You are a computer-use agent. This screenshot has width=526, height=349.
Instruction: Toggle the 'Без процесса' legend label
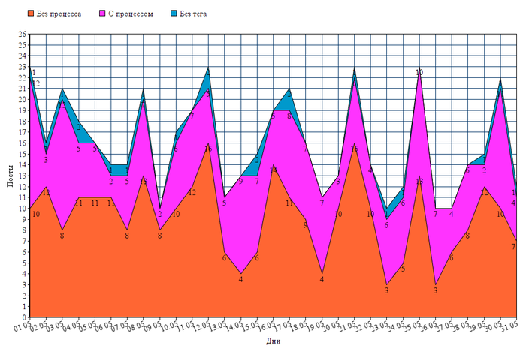click(59, 14)
